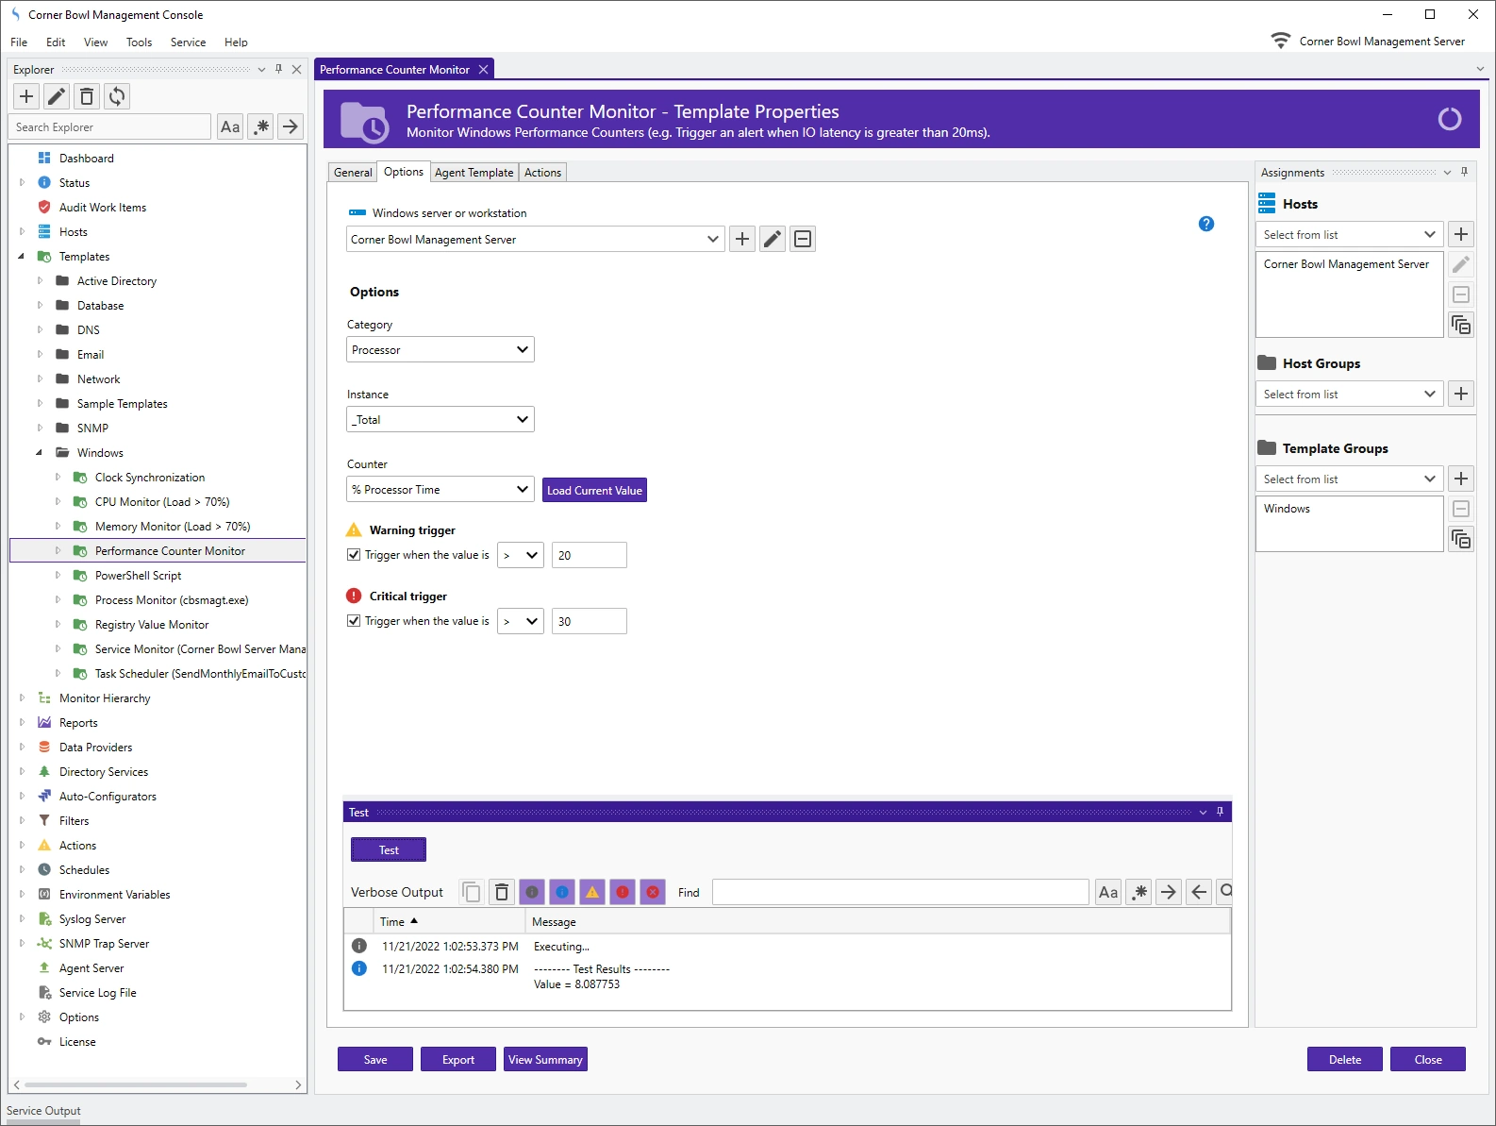Open the Category dropdown showing Processor
Viewport: 1496px width, 1126px height.
440,350
